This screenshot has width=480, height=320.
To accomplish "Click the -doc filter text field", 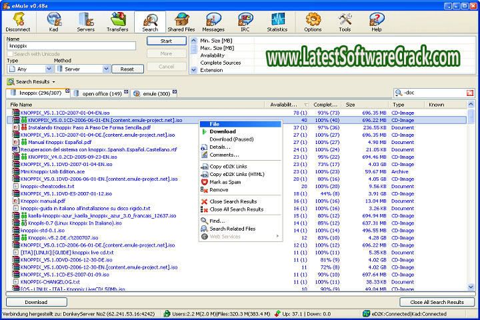I will (434, 93).
